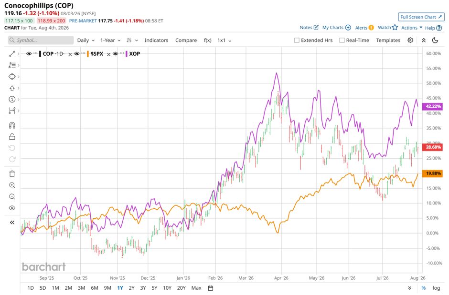This screenshot has height=295, width=449.
Task: Open the calendar date range picker
Action: [x=211, y=288]
